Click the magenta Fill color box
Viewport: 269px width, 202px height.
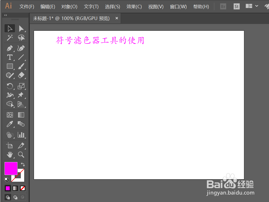(11, 168)
